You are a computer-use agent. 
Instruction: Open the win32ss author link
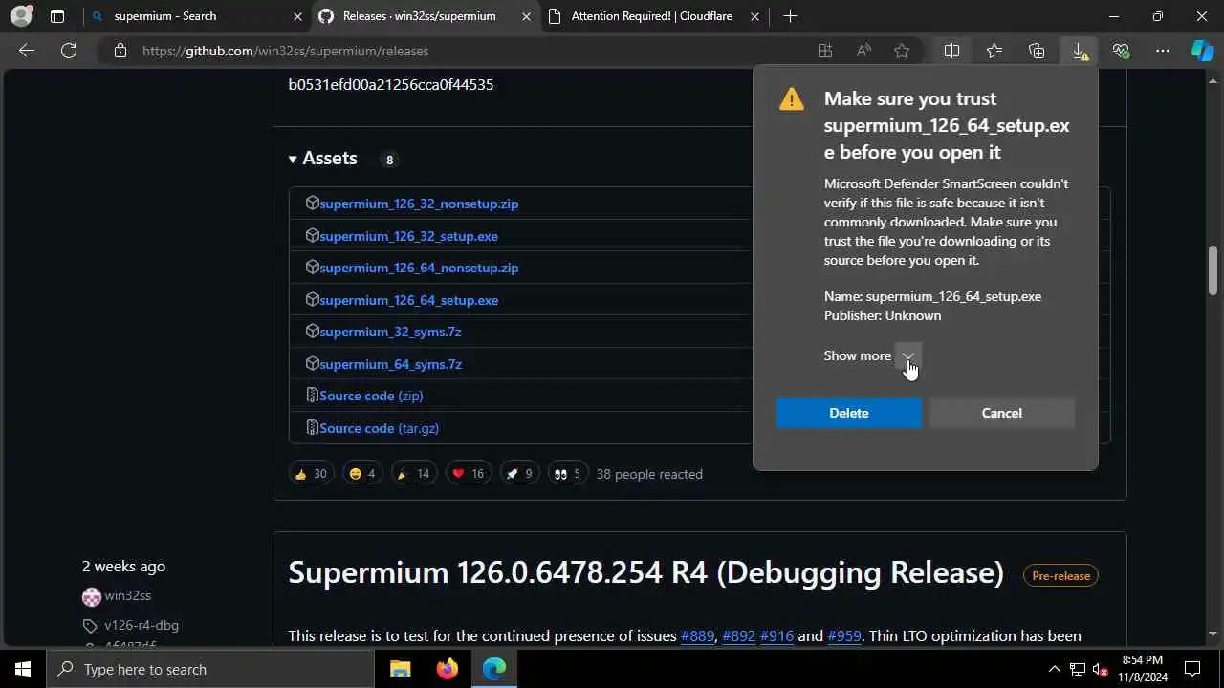click(127, 595)
